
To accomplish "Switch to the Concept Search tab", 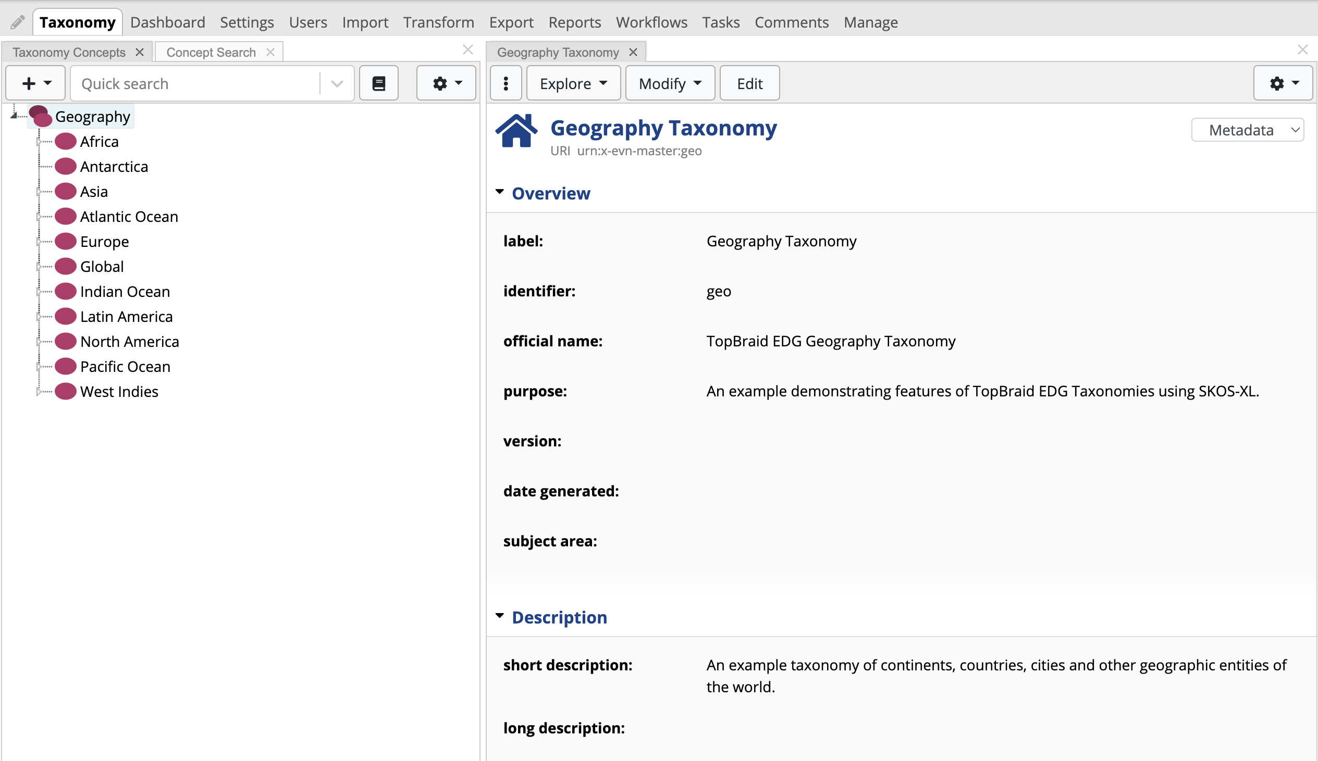I will point(211,51).
